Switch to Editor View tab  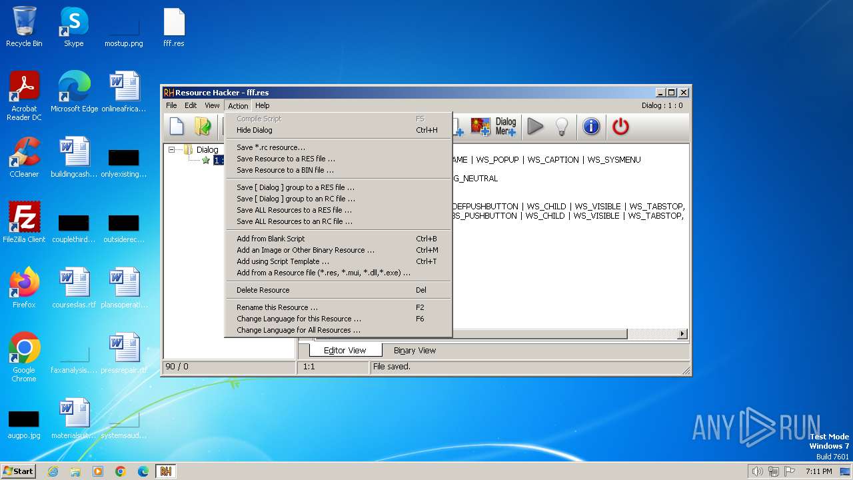tap(345, 350)
